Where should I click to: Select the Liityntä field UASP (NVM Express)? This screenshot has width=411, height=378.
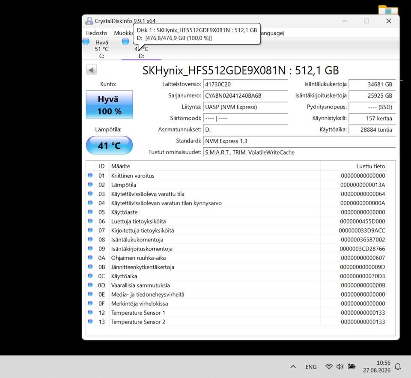pyautogui.click(x=245, y=107)
